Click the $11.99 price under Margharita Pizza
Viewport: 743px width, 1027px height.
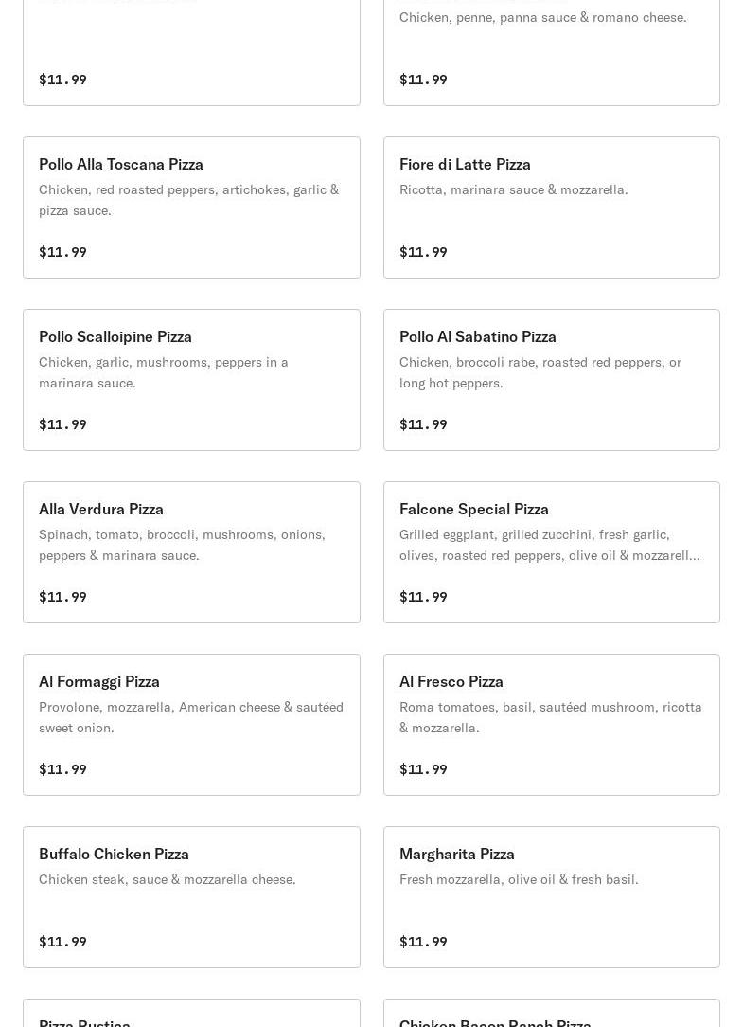click(x=423, y=941)
